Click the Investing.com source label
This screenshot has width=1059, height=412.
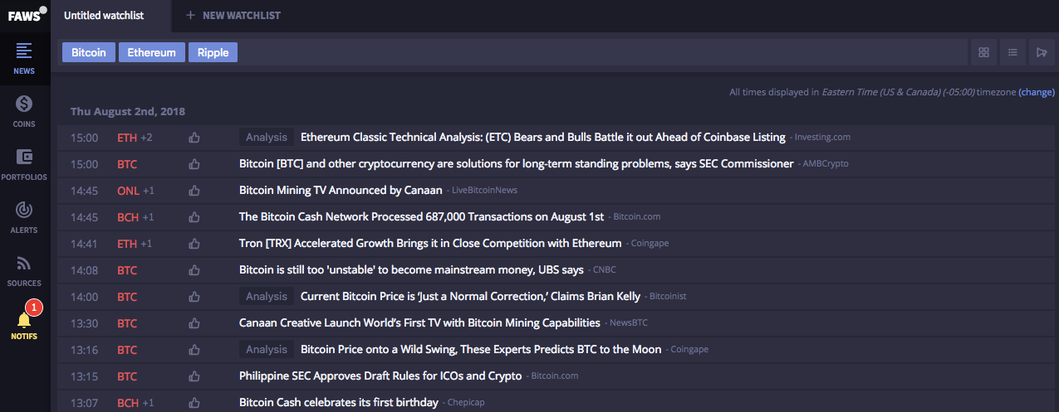(822, 138)
